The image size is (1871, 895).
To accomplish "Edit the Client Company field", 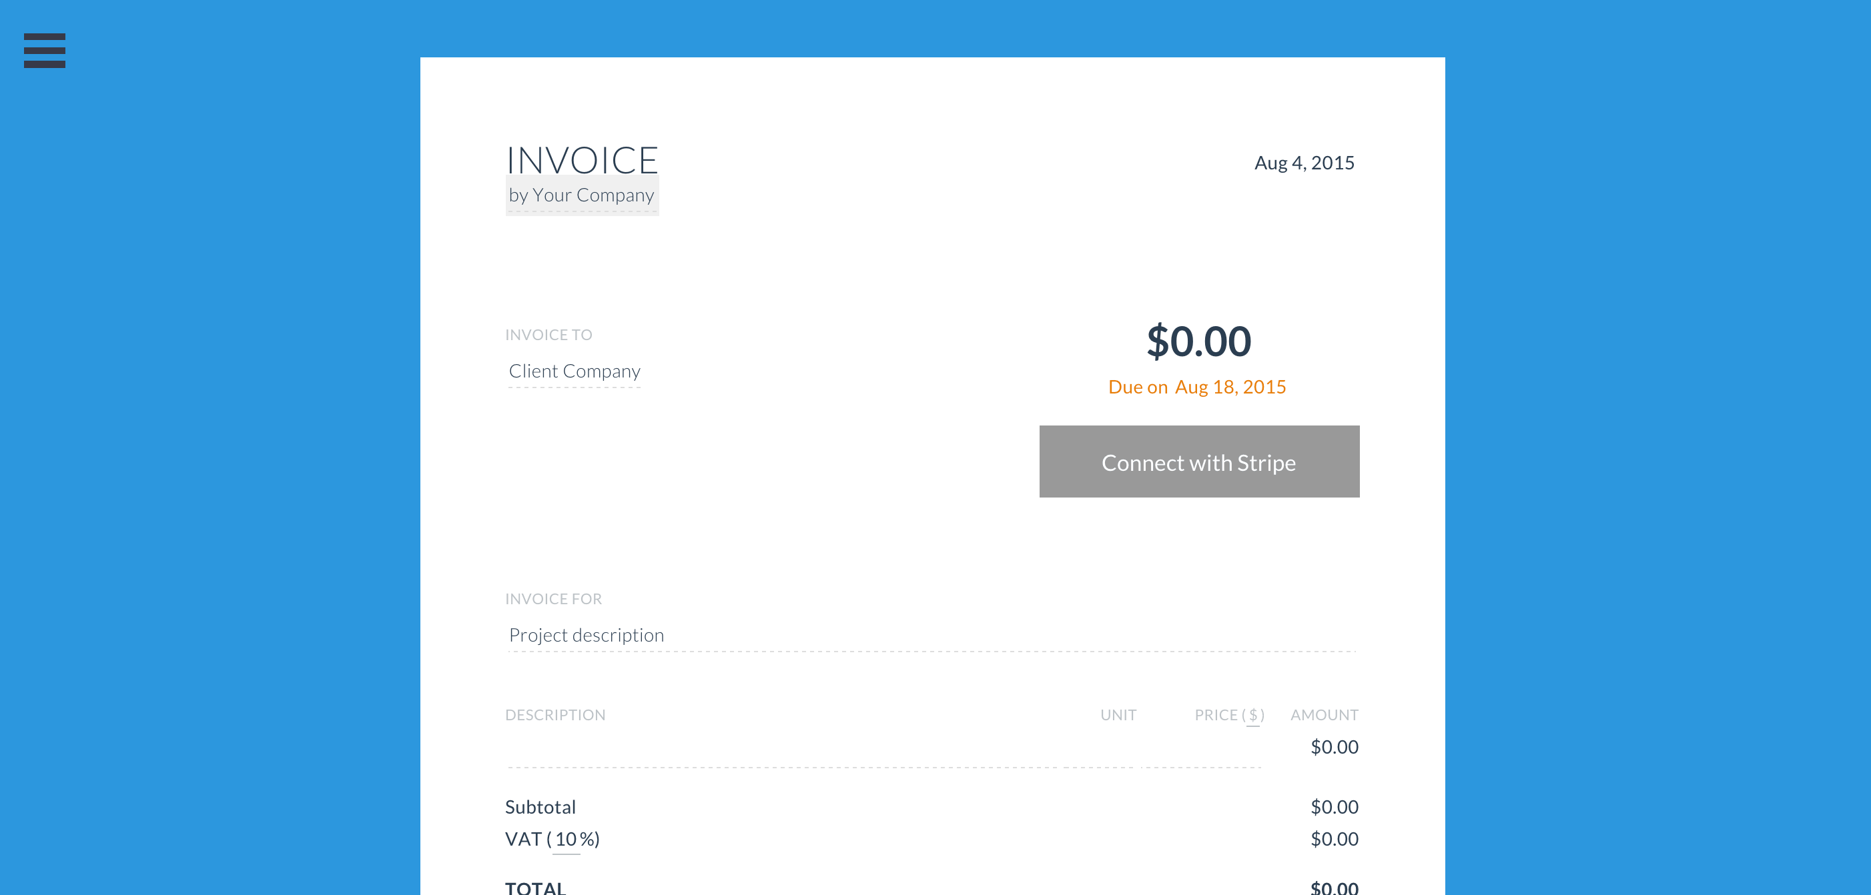I will (x=575, y=371).
